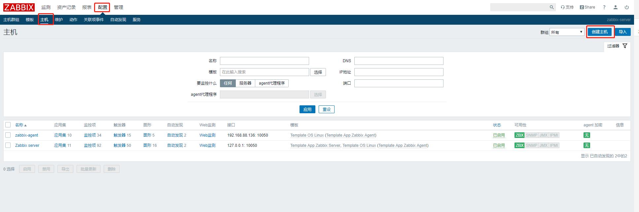Open Web监测 link for zabbix-agent

coord(207,135)
